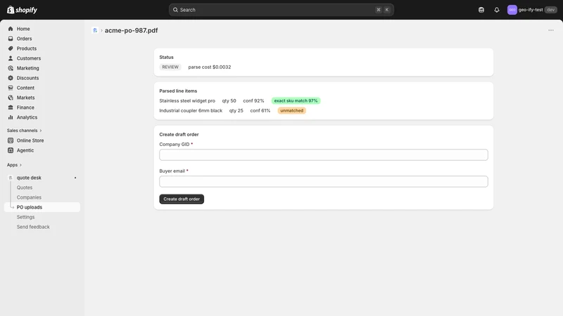This screenshot has width=563, height=316.
Task: Open the geo-ify-test account menu
Action: (532, 10)
